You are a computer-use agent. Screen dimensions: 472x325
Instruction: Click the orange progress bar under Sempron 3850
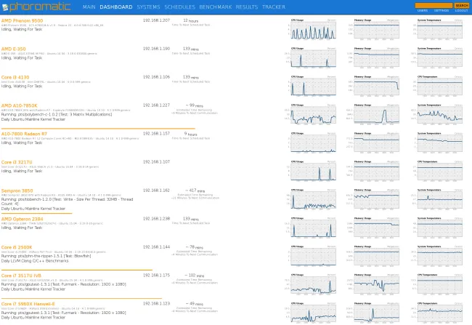coord(37,214)
